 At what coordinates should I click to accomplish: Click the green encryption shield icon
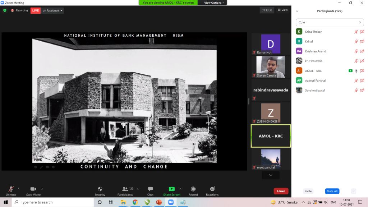pyautogui.click(x=5, y=10)
